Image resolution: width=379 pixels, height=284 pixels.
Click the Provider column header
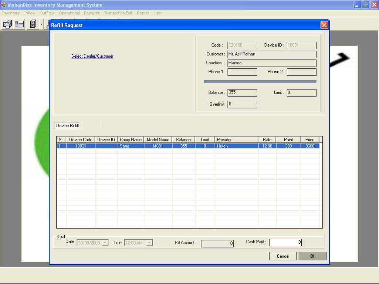[236, 140]
